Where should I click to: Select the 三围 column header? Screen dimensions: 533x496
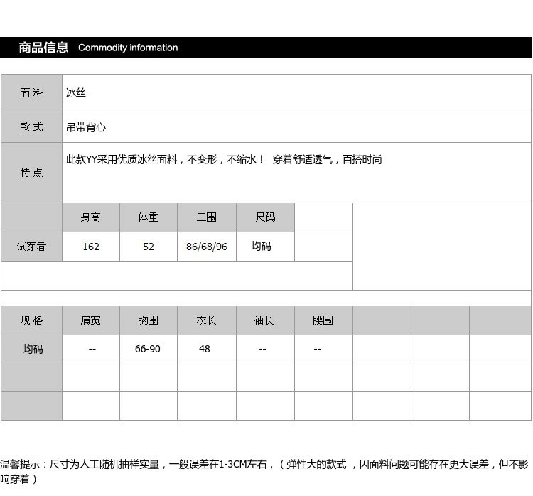tap(206, 217)
